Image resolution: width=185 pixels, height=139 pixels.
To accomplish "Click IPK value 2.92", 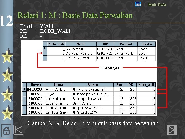I will point(133,94).
